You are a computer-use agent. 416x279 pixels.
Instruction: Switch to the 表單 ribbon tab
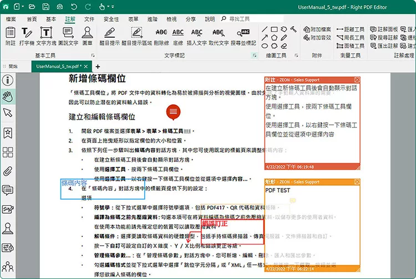(x=133, y=19)
